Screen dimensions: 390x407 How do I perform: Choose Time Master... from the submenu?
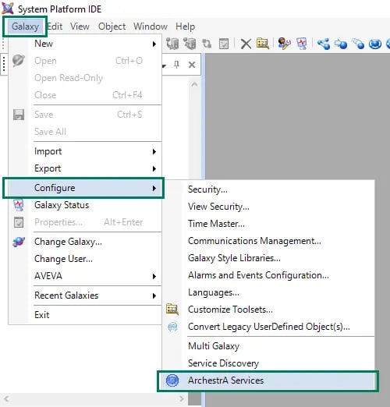tap(216, 224)
